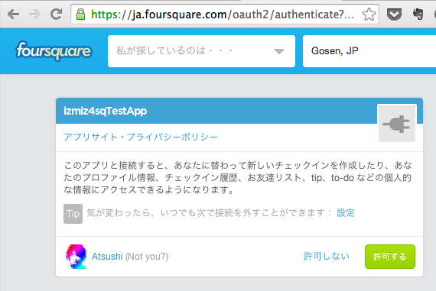Click the Gosen, JP location field
The height and width of the screenshot is (291, 436).
[369, 51]
